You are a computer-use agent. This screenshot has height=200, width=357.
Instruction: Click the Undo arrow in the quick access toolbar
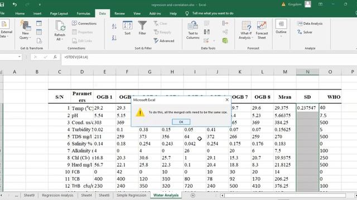click(15, 4)
